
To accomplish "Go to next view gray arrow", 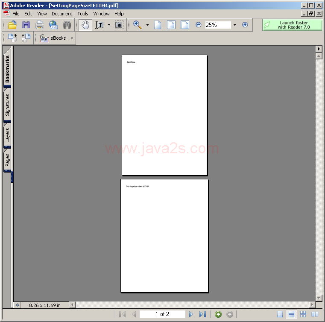I will [x=230, y=314].
